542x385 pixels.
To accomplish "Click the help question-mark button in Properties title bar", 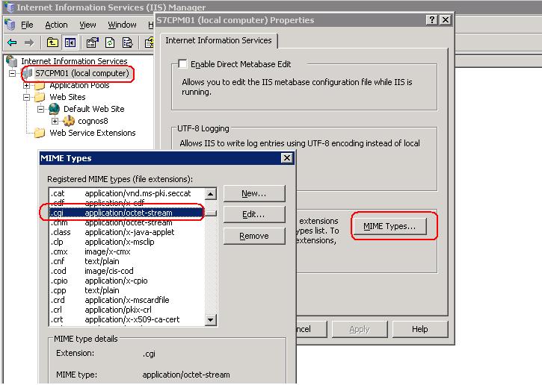I will [432, 20].
